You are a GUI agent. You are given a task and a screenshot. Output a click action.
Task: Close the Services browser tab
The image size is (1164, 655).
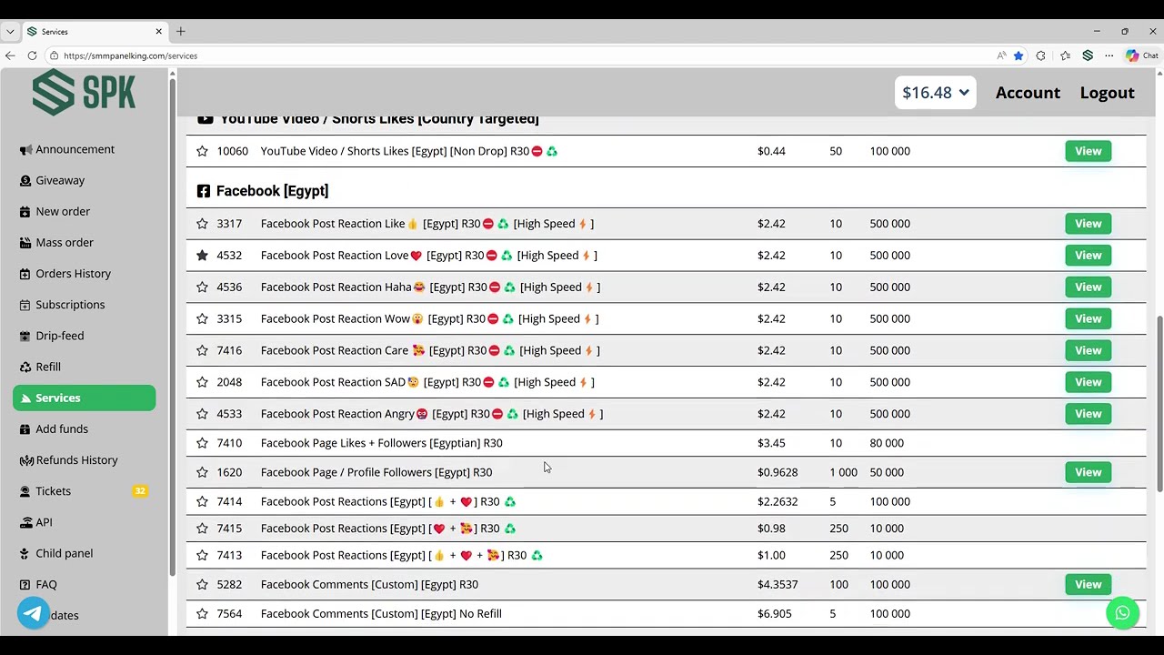pyautogui.click(x=158, y=32)
